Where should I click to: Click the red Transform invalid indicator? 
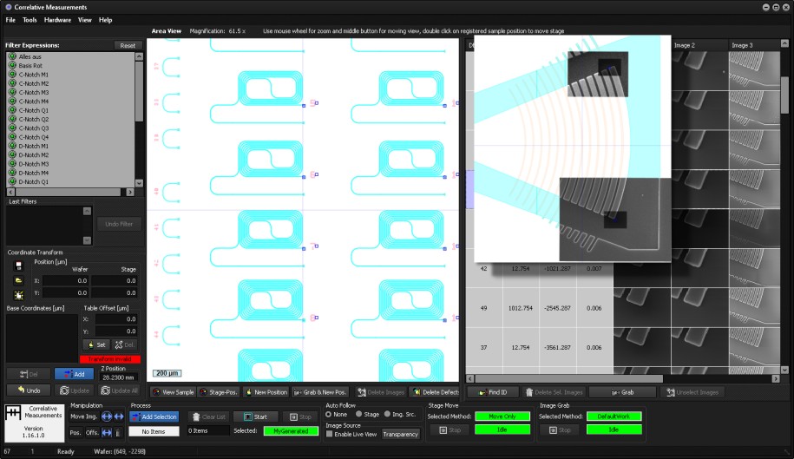tap(110, 359)
